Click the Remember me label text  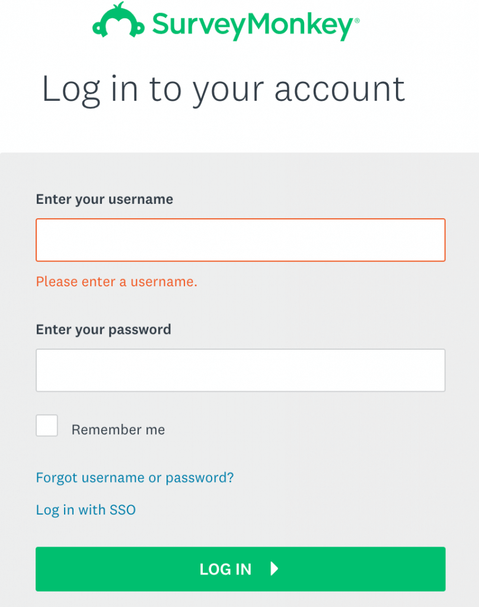(x=119, y=429)
